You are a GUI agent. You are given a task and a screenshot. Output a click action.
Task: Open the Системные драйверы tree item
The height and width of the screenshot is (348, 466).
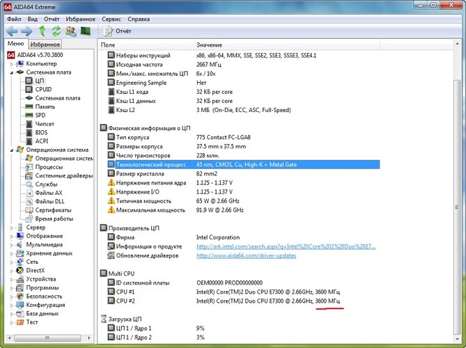64,176
